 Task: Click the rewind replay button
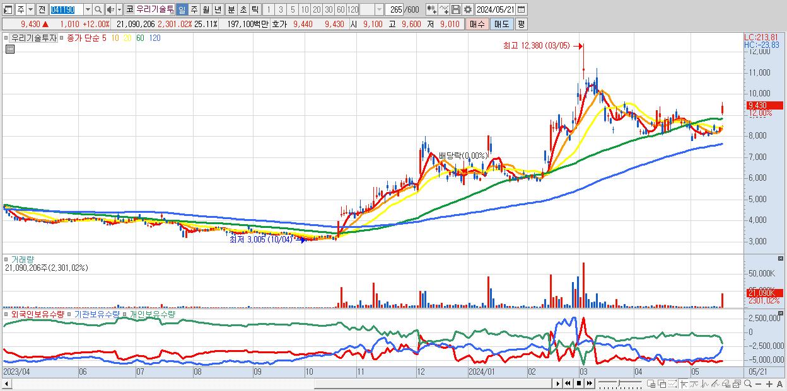point(568,383)
